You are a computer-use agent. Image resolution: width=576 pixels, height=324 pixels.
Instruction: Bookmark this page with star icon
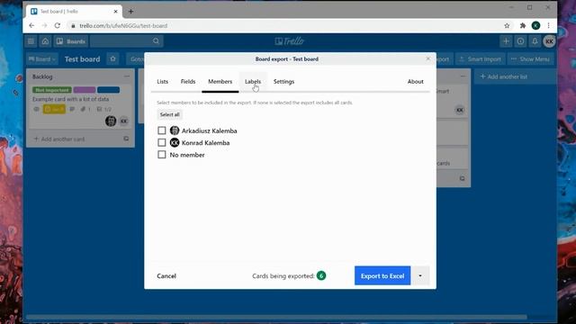click(507, 26)
